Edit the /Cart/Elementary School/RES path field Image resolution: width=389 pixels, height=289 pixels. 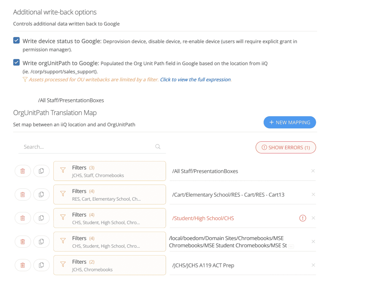click(x=239, y=195)
